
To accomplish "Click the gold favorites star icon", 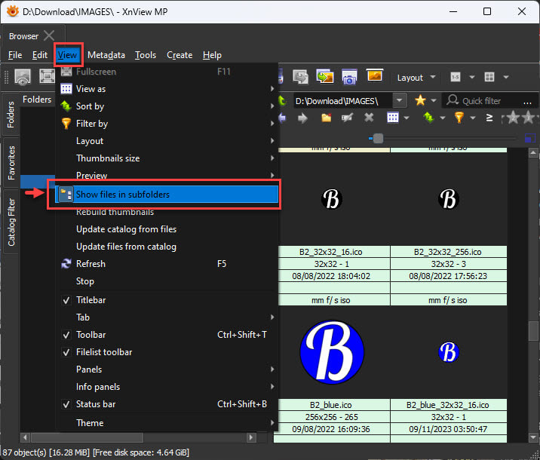I will click(x=420, y=100).
